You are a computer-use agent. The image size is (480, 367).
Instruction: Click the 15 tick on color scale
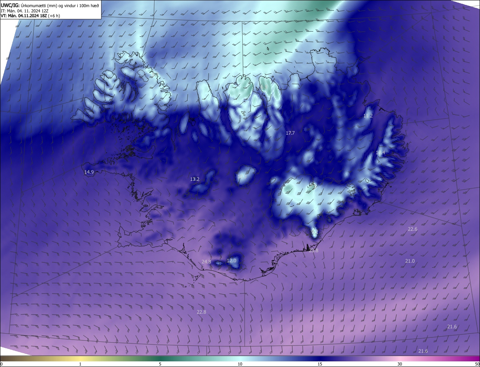click(x=320, y=364)
